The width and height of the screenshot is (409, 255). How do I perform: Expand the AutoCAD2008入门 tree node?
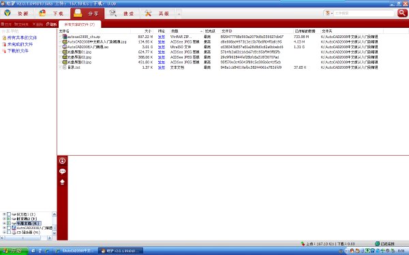pos(4,227)
